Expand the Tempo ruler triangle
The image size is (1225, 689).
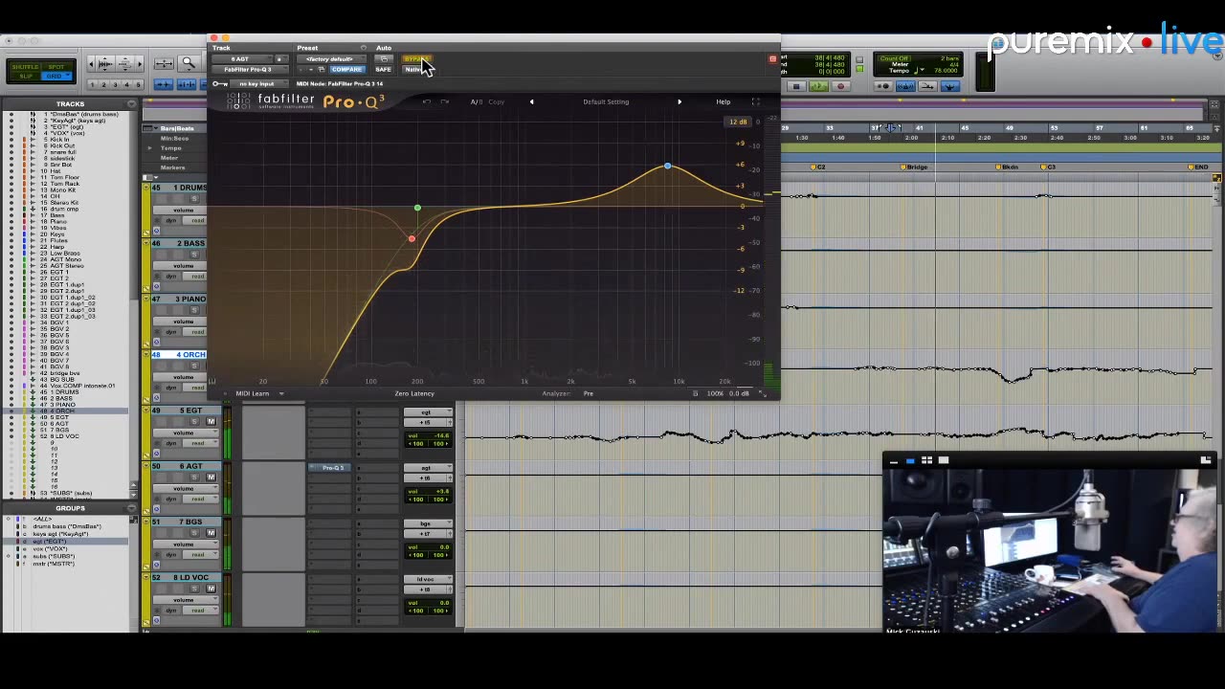(x=149, y=148)
